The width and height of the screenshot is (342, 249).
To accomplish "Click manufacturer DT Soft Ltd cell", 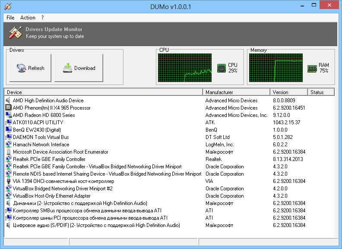I will pos(218,137).
